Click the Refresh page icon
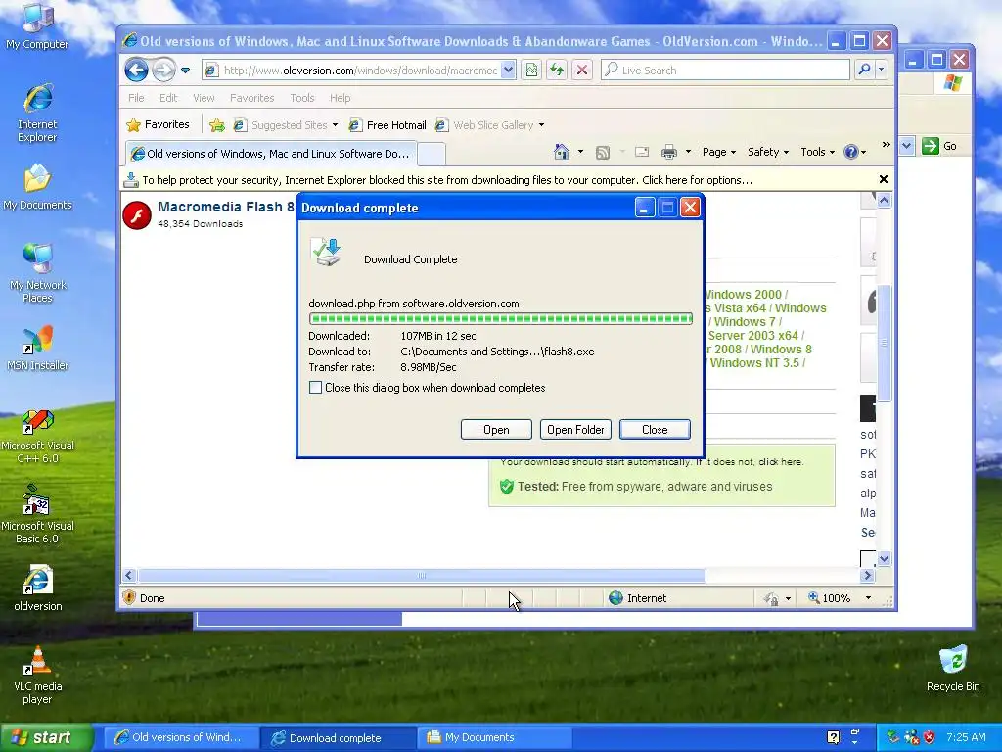 pos(557,70)
